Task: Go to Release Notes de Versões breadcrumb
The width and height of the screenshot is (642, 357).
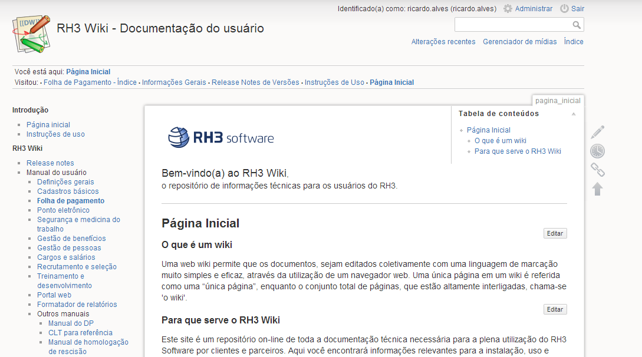Action: pos(255,82)
